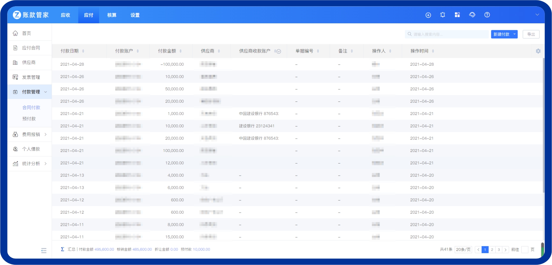Click the search input field
The image size is (552, 265).
click(x=447, y=34)
